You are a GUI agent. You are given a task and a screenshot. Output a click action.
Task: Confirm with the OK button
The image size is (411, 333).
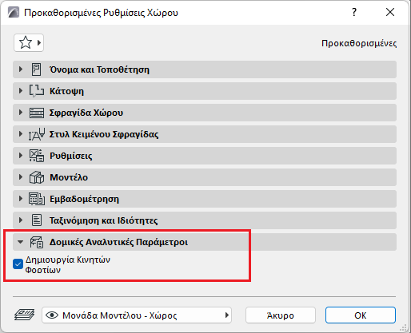coord(361,315)
